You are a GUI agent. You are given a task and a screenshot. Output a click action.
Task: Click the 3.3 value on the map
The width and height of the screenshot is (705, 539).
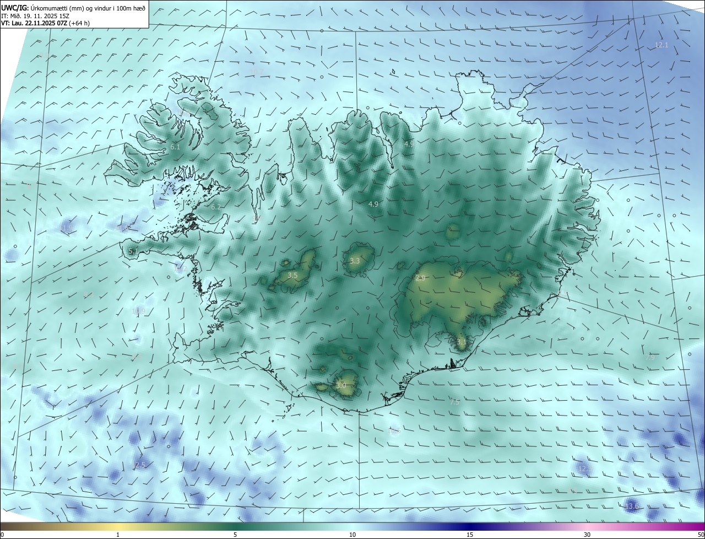[x=355, y=261]
